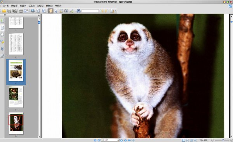Click the double-floppy Save As icon
233x142 pixels.
pyautogui.click(x=14, y=11)
